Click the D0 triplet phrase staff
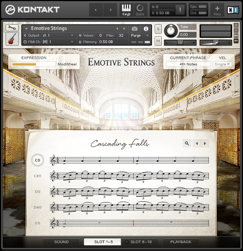This screenshot has height=251, width=243. tap(130, 192)
